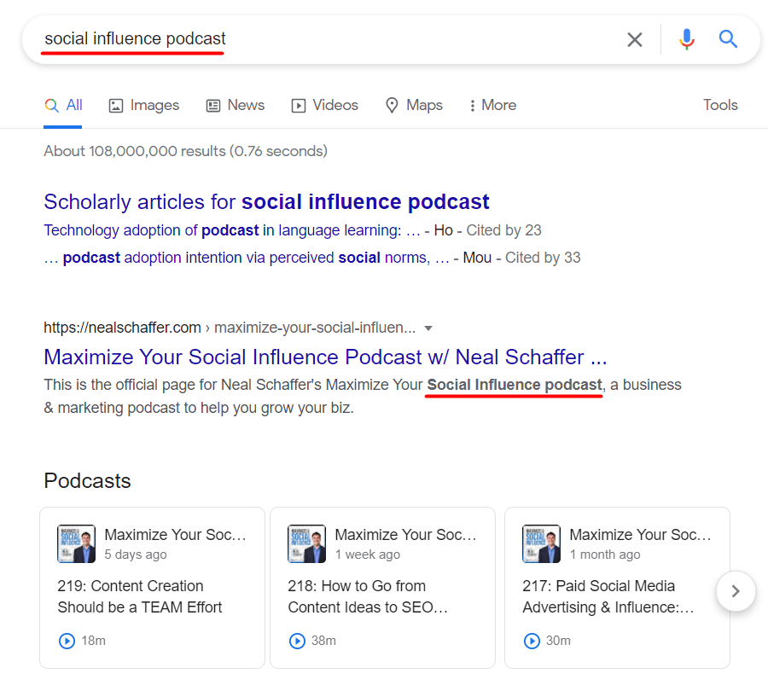Open podcast thumbnail for episode 219
The image size is (768, 691).
tap(77, 543)
